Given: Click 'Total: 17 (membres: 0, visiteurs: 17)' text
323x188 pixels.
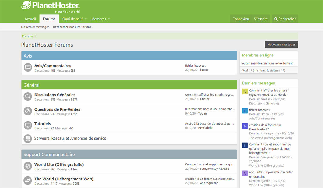Looking at the screenshot, I should point(263,70).
